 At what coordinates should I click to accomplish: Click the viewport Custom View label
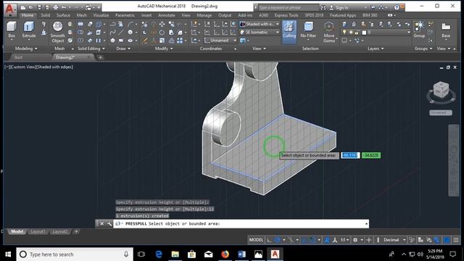[x=22, y=67]
